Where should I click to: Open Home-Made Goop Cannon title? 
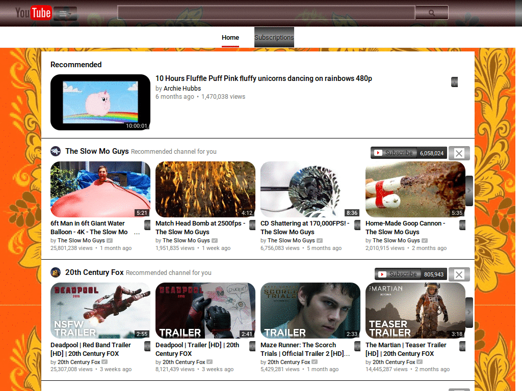405,228
